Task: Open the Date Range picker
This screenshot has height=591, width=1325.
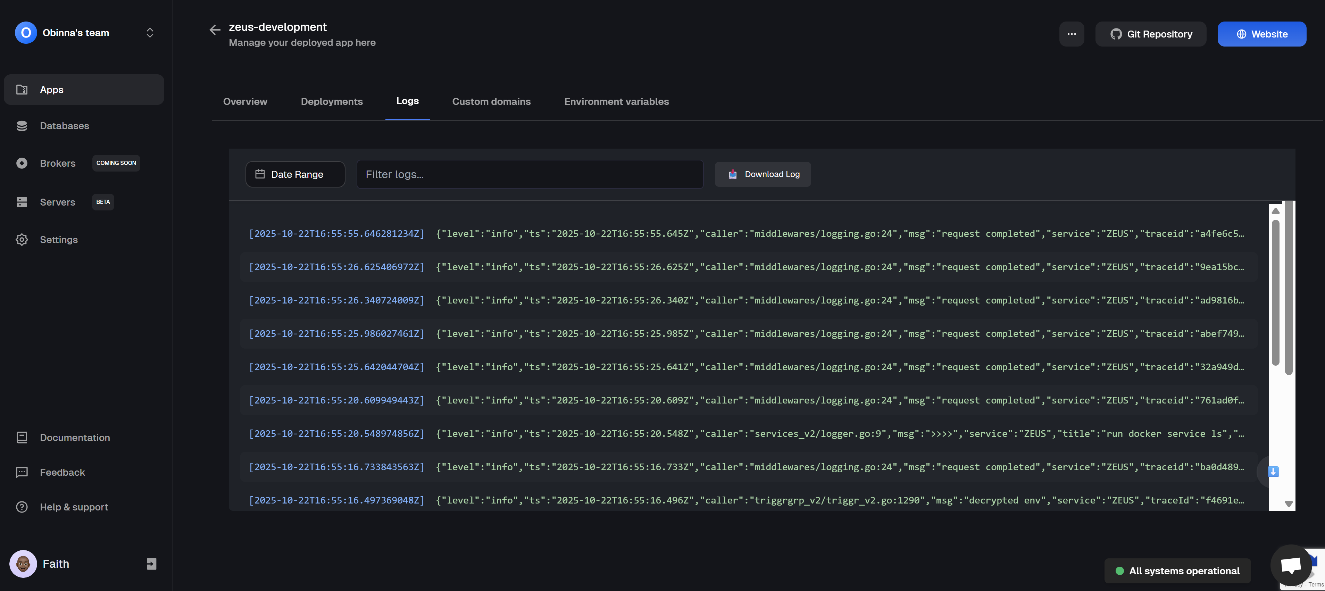Action: (295, 174)
